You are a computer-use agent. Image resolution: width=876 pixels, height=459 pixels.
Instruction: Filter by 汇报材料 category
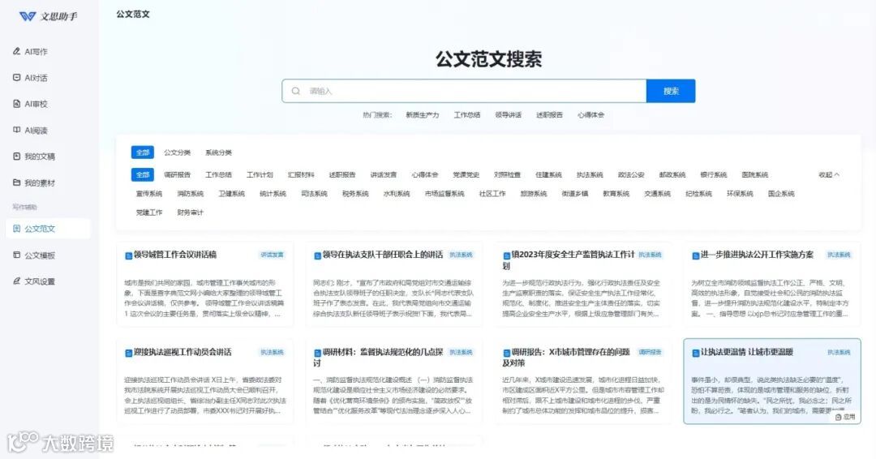(301, 175)
